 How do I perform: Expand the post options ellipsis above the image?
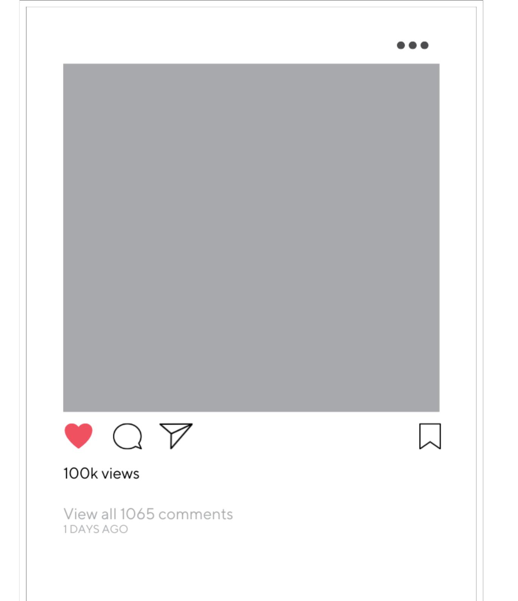tap(413, 45)
